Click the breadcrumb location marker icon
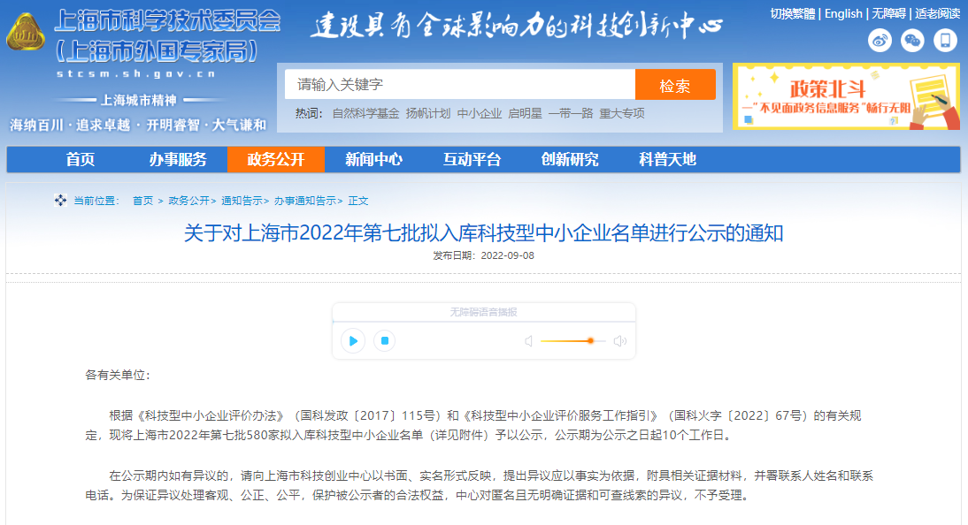This screenshot has height=525, width=968. (60, 201)
